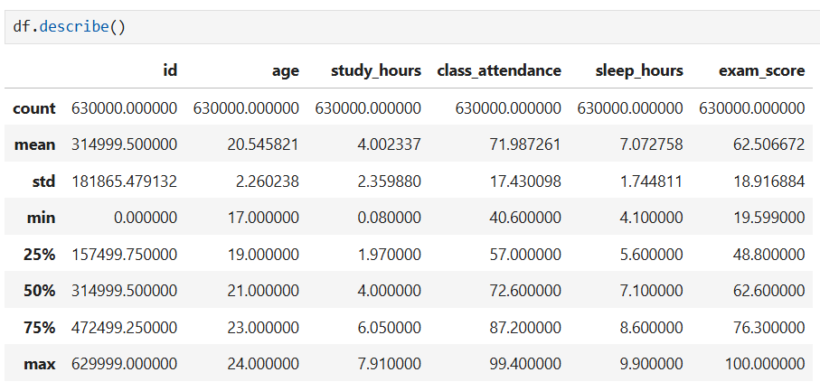Select mean age value 20.545821
The height and width of the screenshot is (391, 820).
[263, 144]
